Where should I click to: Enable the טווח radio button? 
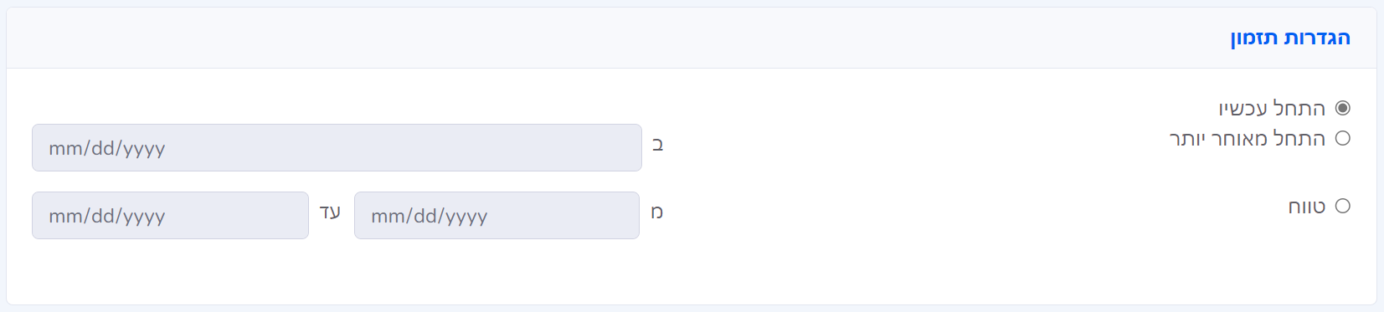coord(1343,206)
